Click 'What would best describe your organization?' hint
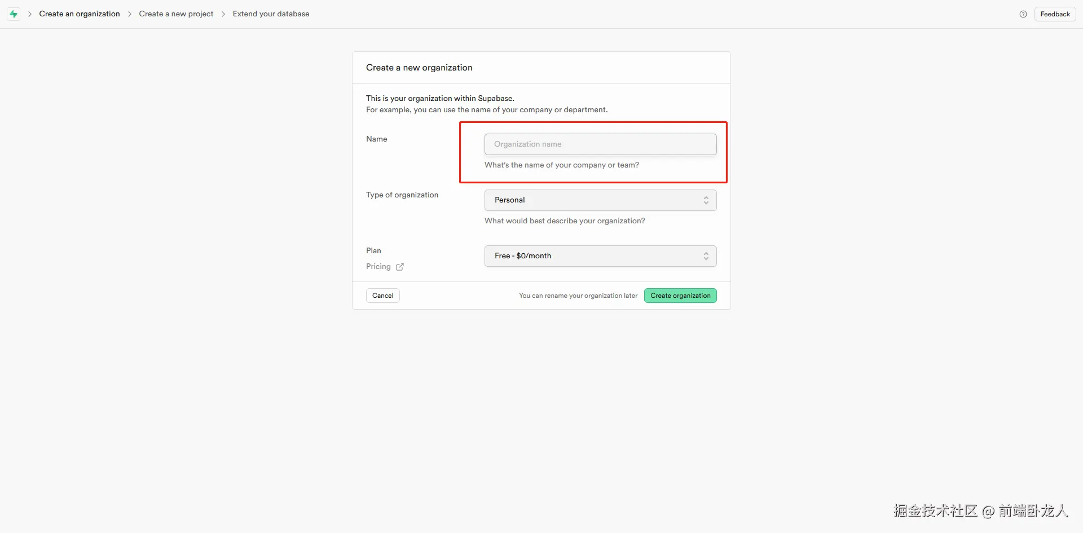 565,221
